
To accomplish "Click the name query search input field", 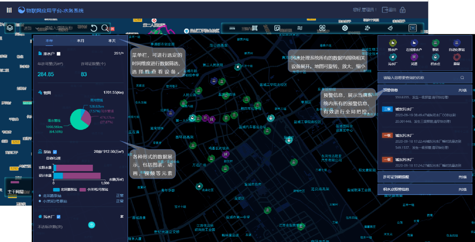I will 420,78.
